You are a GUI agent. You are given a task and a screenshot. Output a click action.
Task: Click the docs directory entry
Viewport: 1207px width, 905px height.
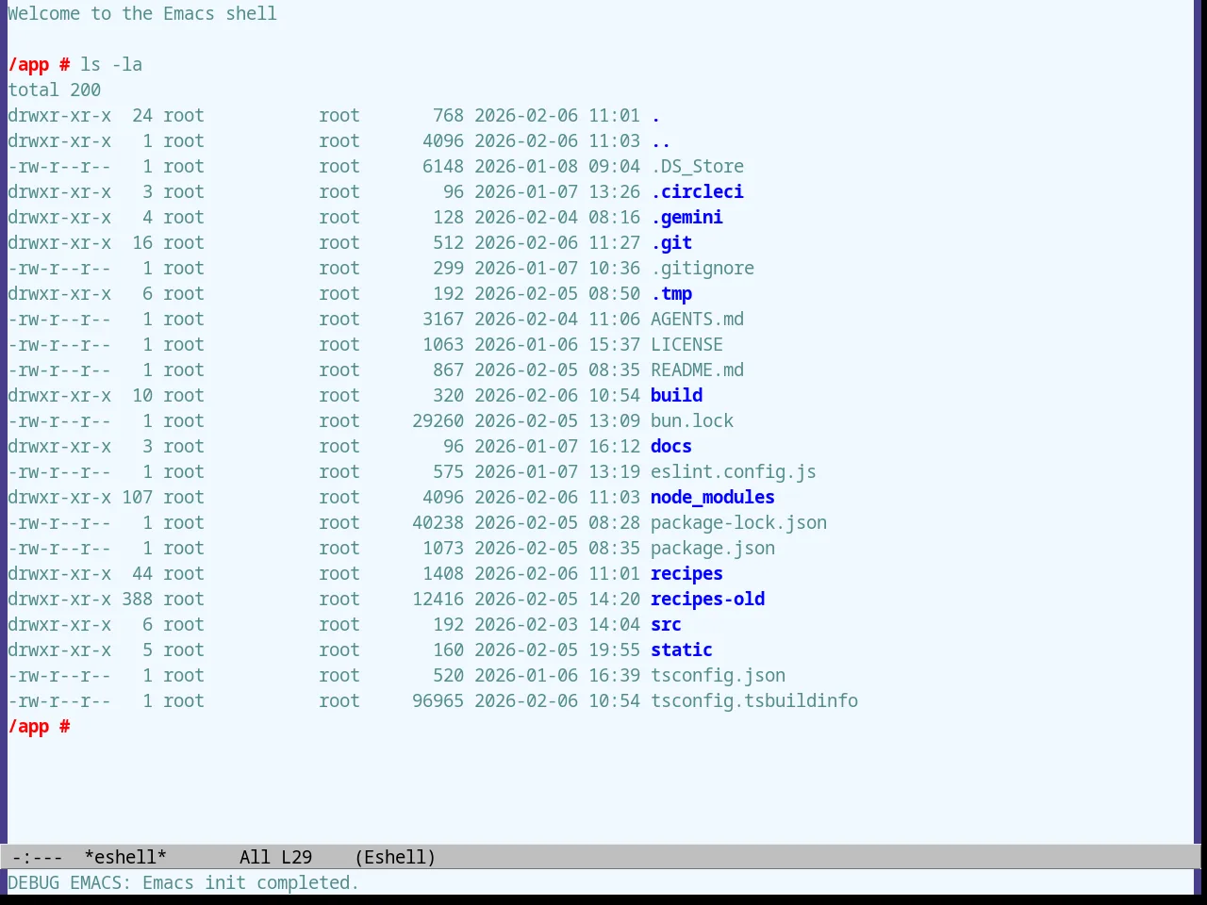pos(671,446)
